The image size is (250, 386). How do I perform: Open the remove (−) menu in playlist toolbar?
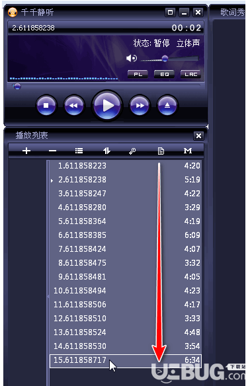point(52,151)
